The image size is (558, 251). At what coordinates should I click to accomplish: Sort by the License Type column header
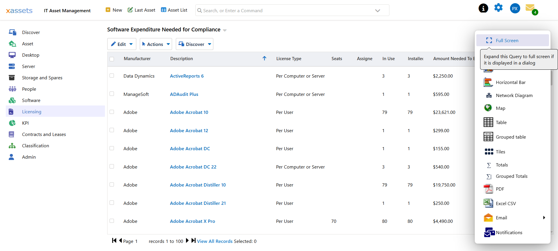[x=289, y=58]
